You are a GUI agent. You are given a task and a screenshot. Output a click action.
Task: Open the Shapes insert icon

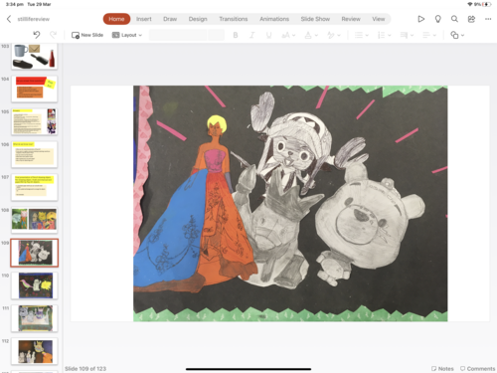pyautogui.click(x=457, y=35)
